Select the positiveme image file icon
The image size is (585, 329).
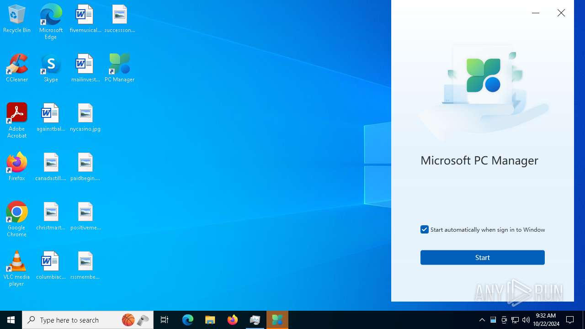(x=85, y=217)
